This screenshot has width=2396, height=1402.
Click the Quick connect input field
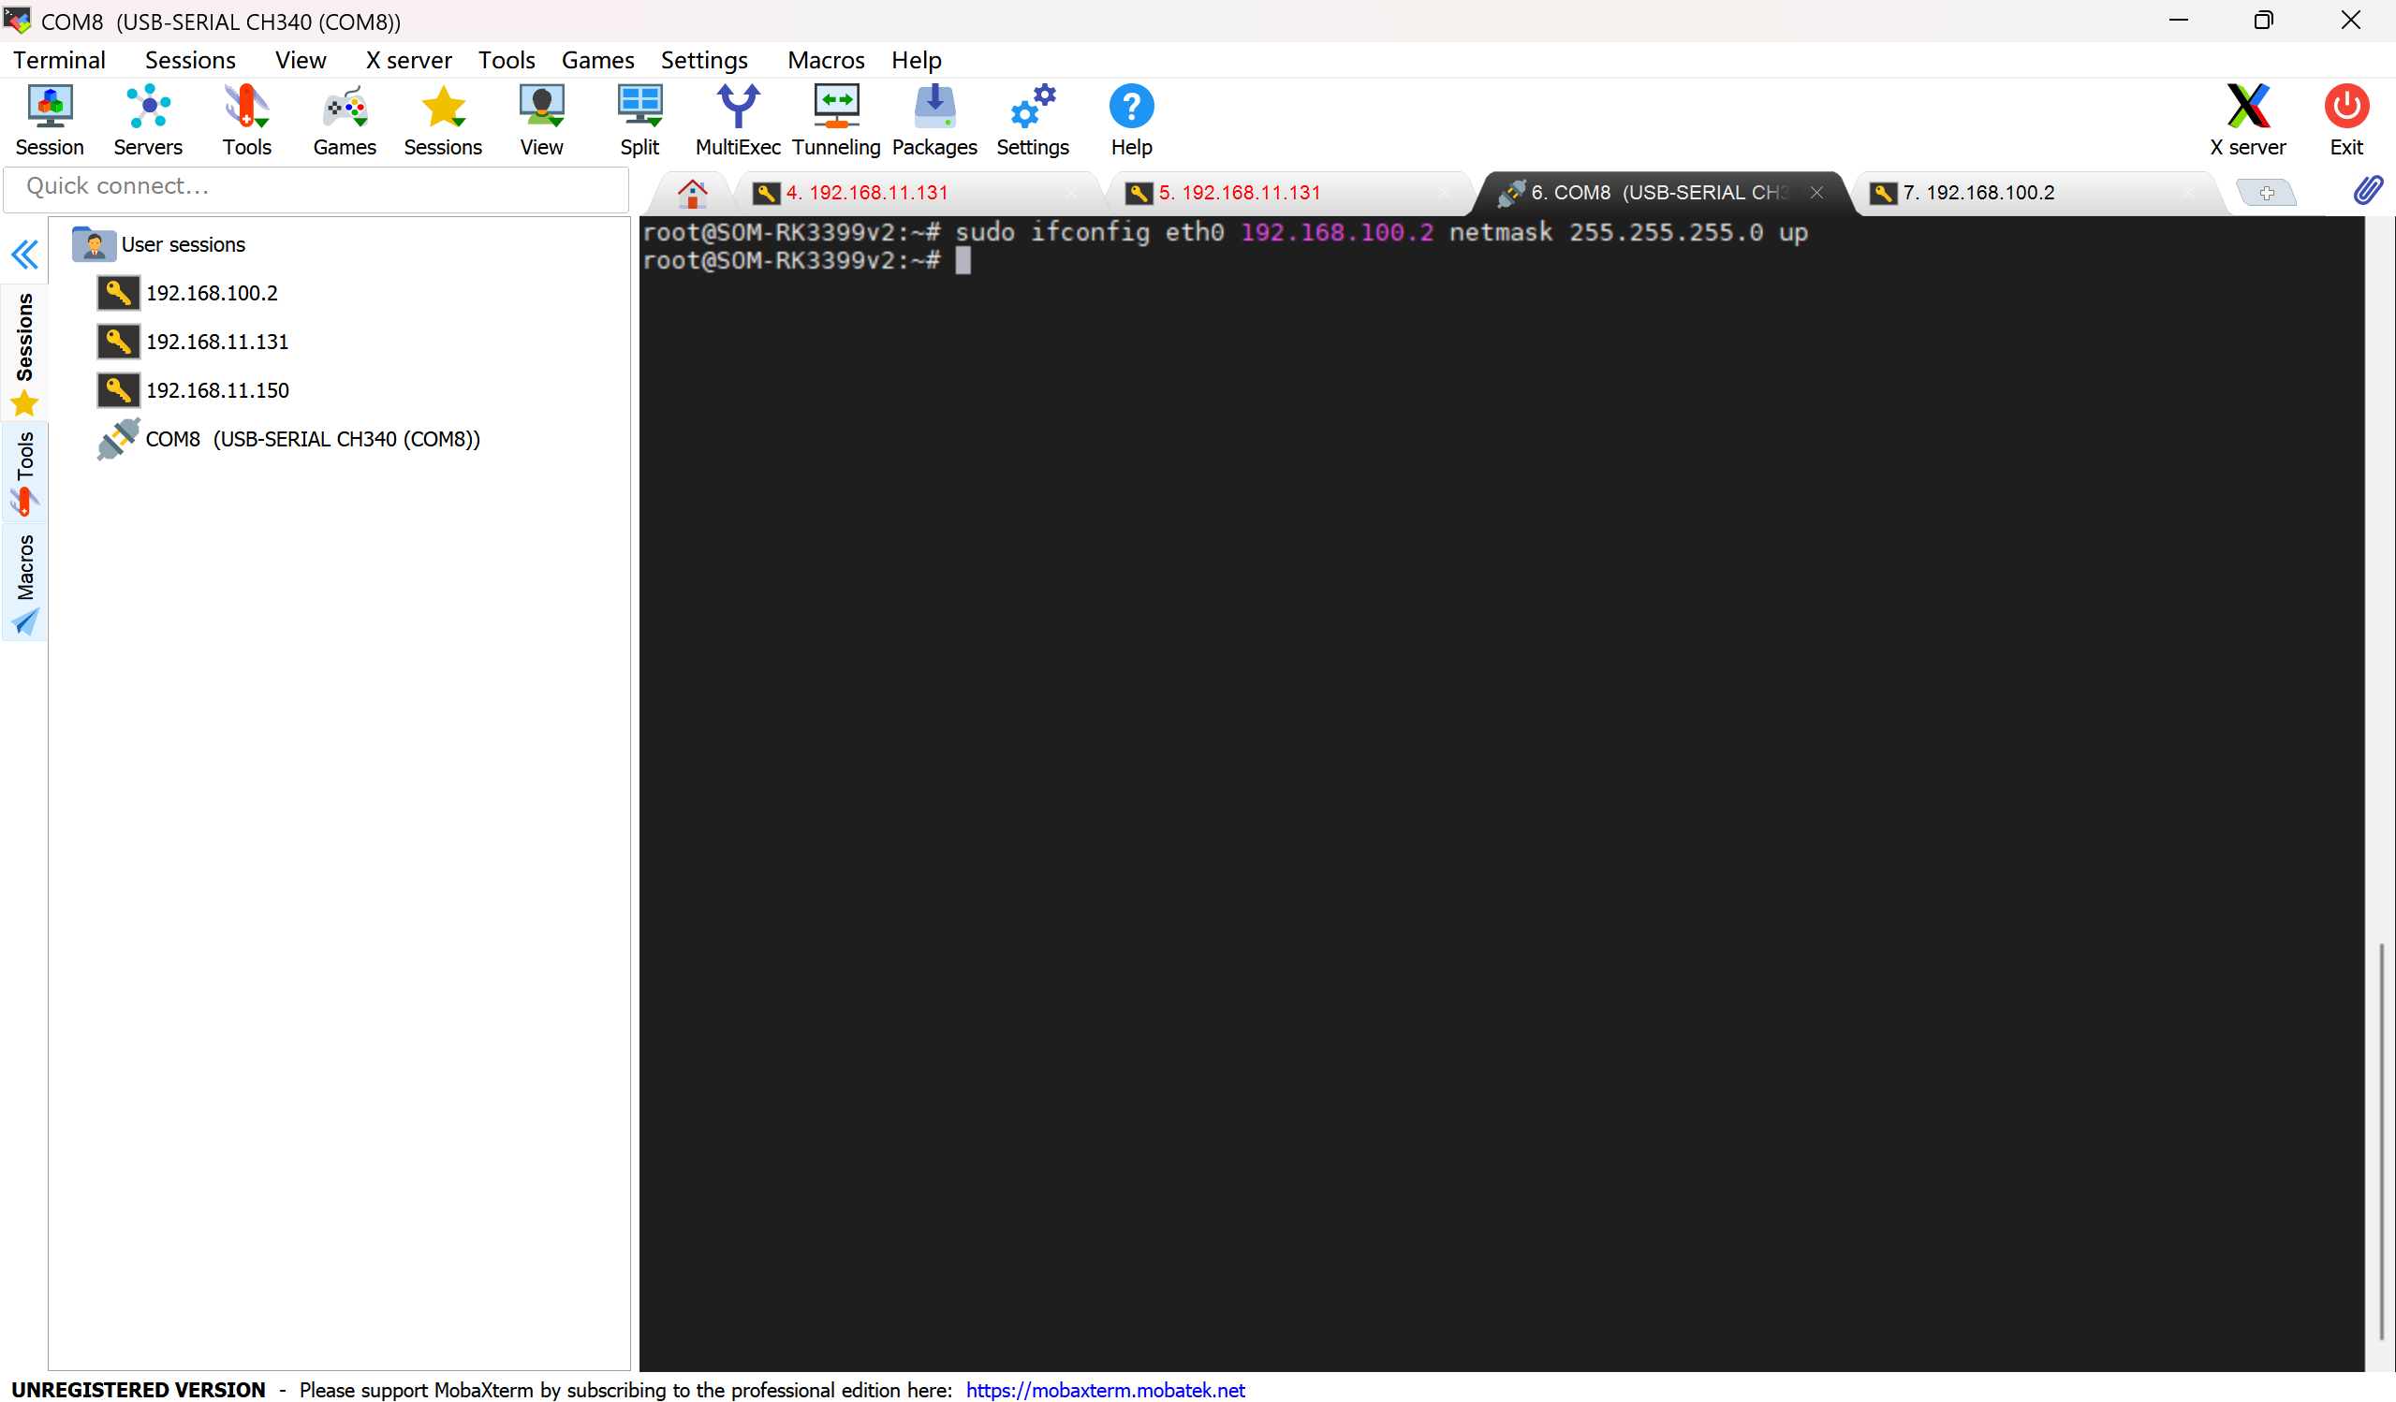[x=316, y=186]
